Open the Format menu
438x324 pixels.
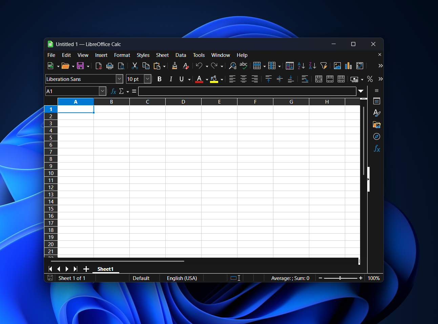click(x=122, y=55)
